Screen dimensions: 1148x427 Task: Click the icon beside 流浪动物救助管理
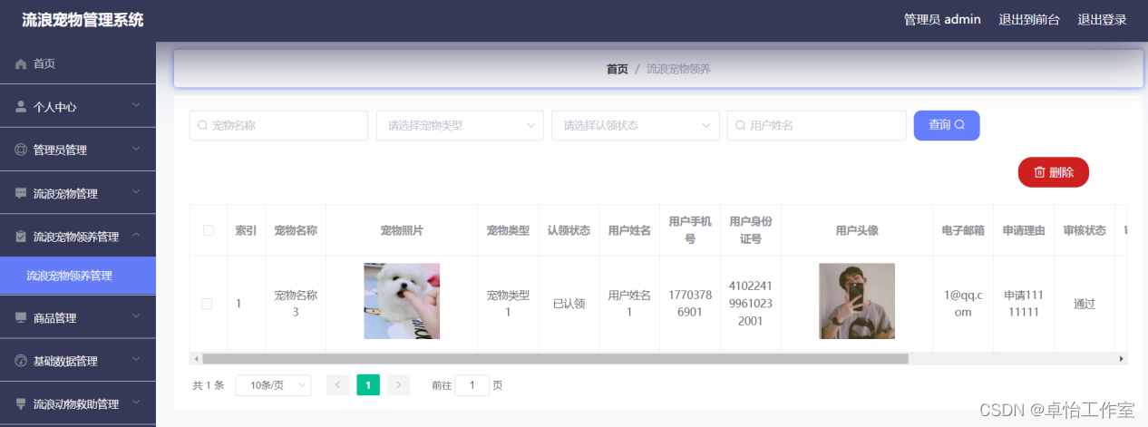(x=21, y=404)
